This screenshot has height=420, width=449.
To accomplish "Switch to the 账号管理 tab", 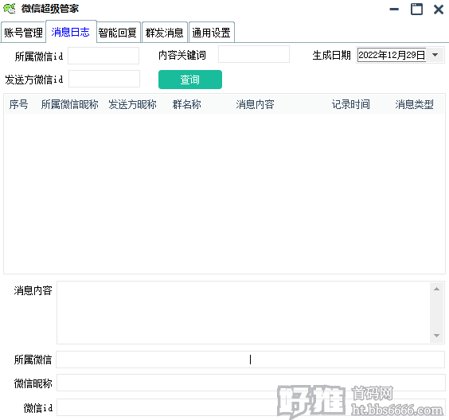I will pos(23,33).
